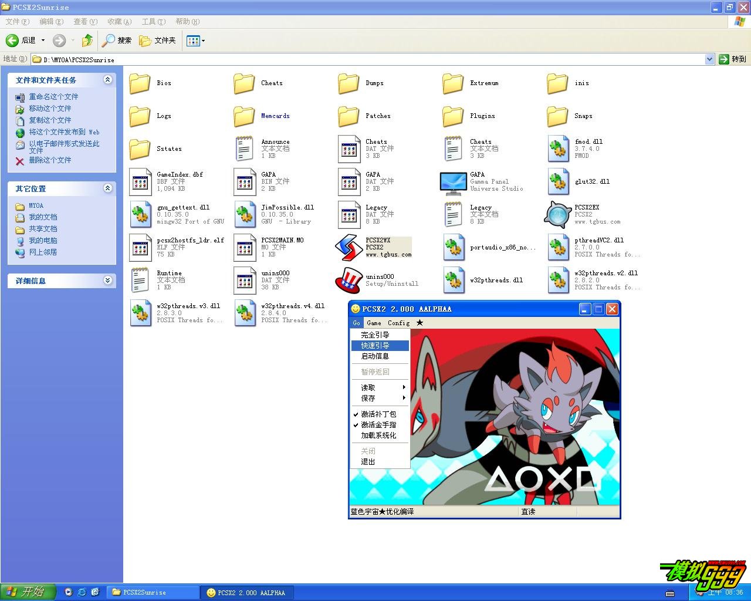Image resolution: width=751 pixels, height=601 pixels.
Task: Expand the 读取 submenu
Action: (x=379, y=387)
